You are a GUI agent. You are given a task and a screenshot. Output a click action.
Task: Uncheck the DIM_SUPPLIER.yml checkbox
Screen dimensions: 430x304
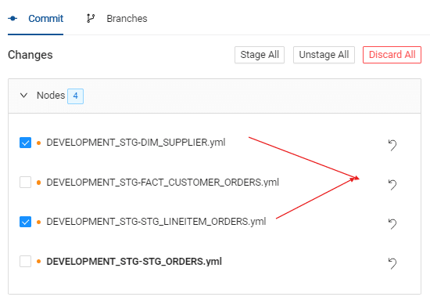25,143
